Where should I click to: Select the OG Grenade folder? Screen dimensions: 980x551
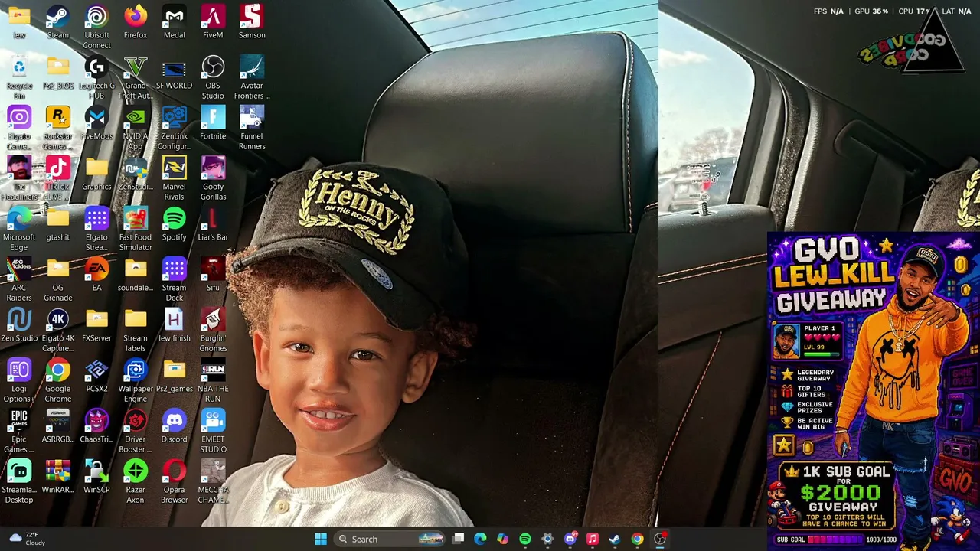[x=57, y=280]
